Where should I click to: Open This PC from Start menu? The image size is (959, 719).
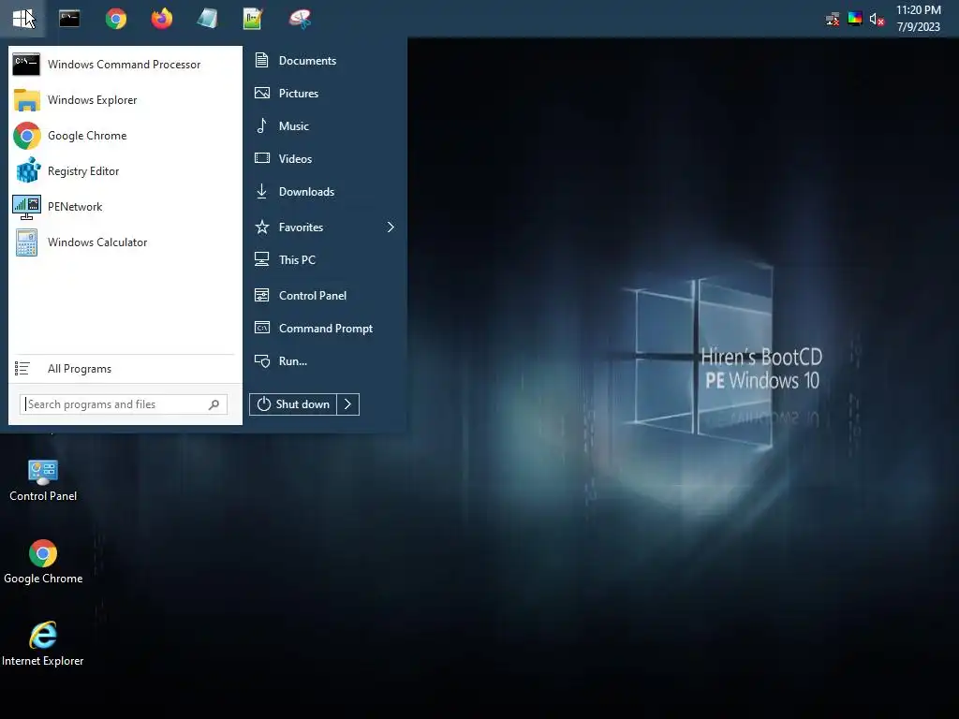pyautogui.click(x=325, y=260)
